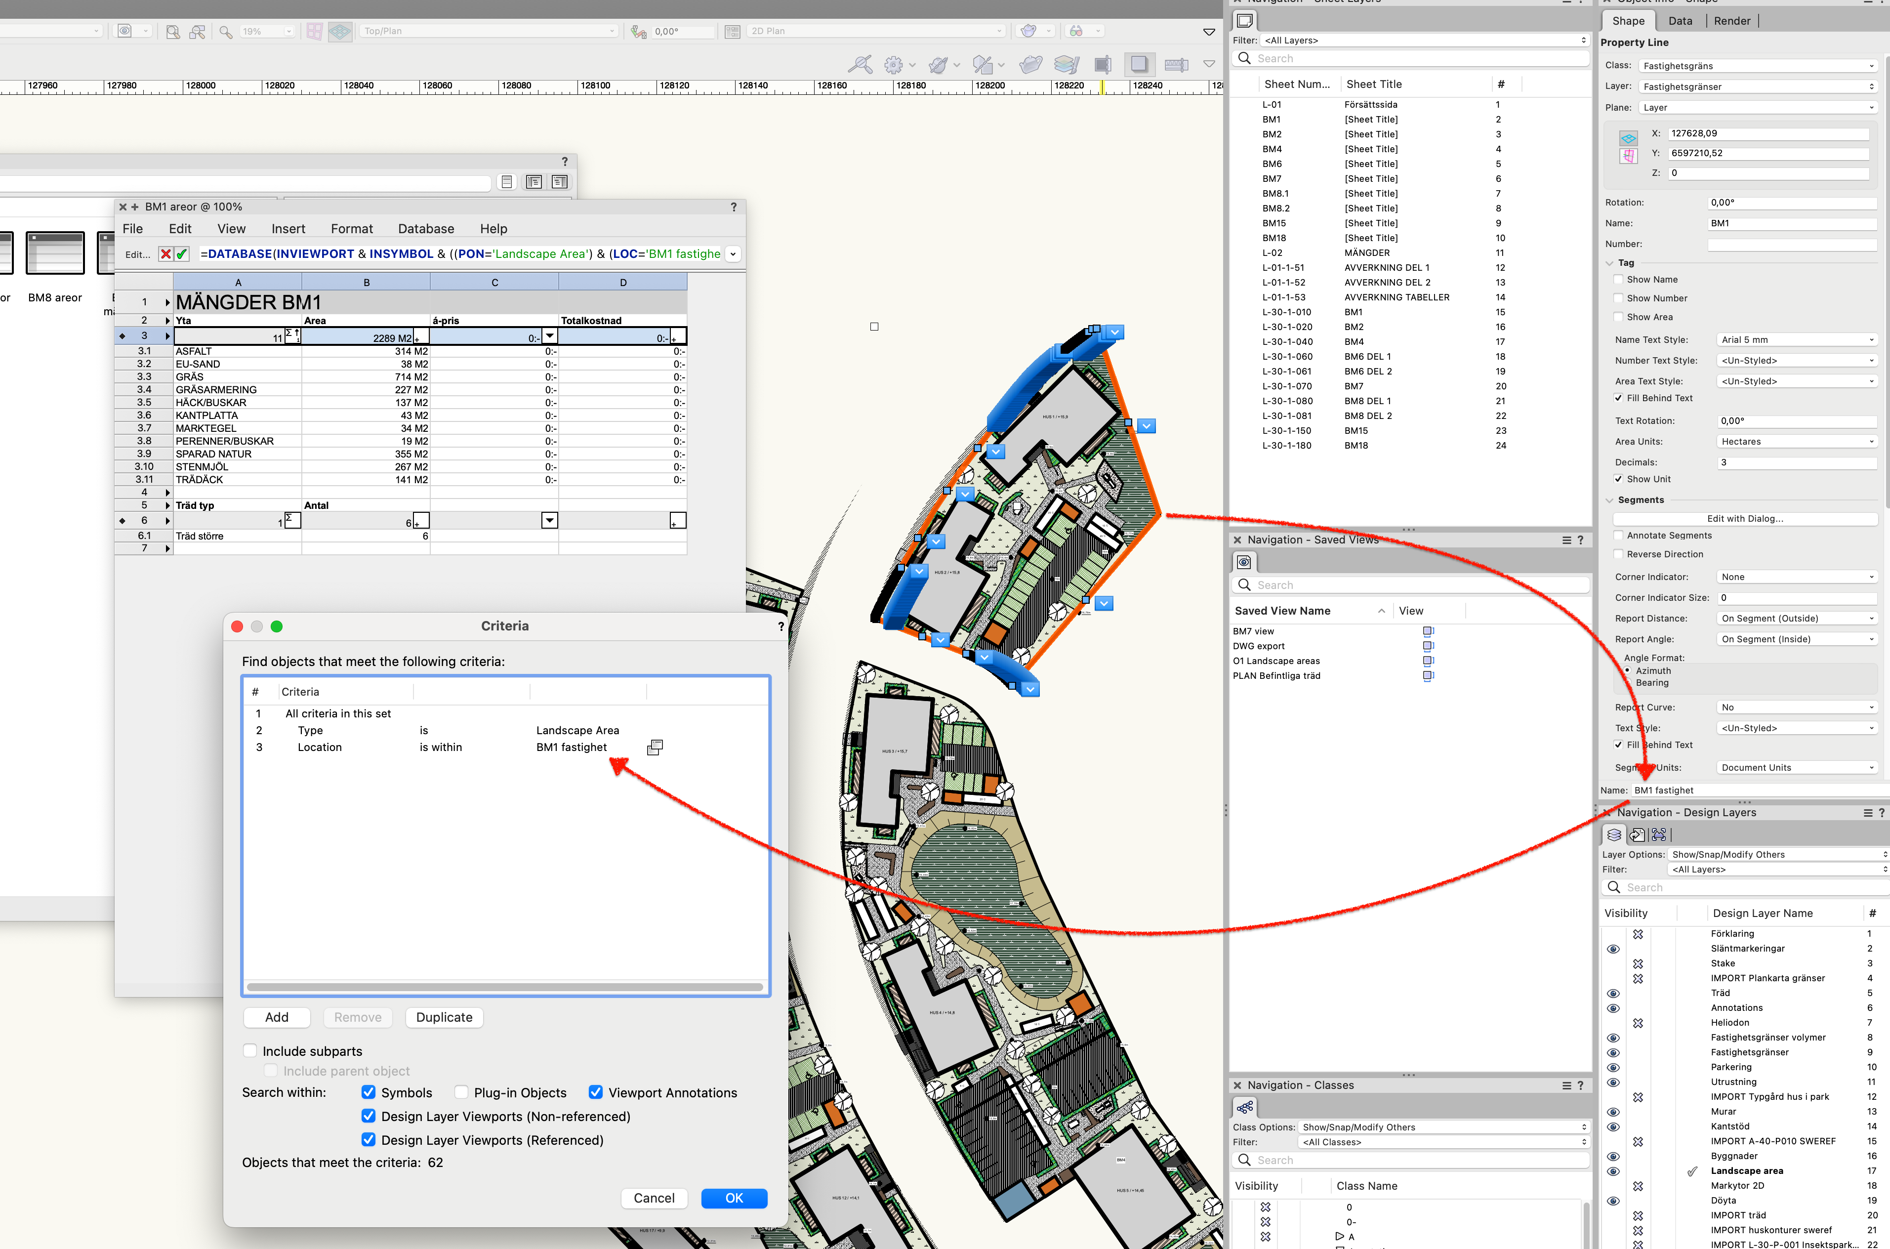Screen dimensions: 1890x1249
Task: Click the search field in the Classes panel
Action: pyautogui.click(x=1410, y=1160)
